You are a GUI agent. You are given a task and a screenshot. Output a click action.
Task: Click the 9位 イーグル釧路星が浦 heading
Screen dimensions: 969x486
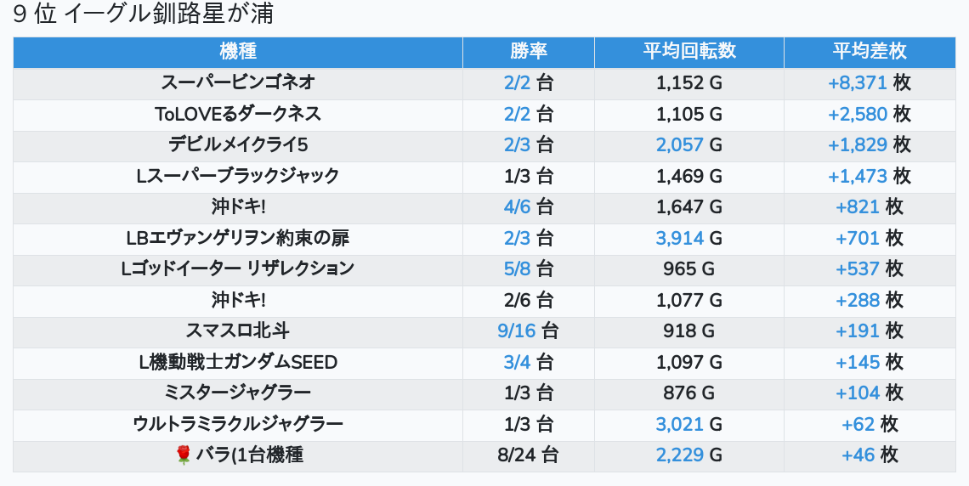pos(143,14)
